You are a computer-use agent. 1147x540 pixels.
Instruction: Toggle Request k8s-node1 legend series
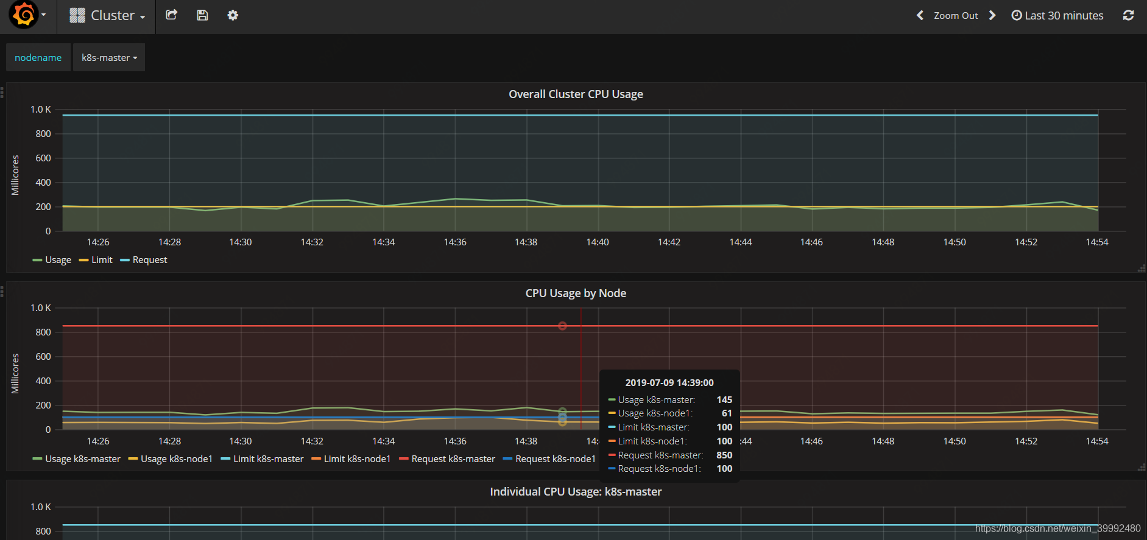tap(556, 459)
